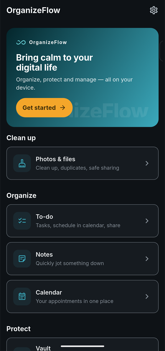165x351 pixels.
Task: Click the To-do checklist icon
Action: 22,221
